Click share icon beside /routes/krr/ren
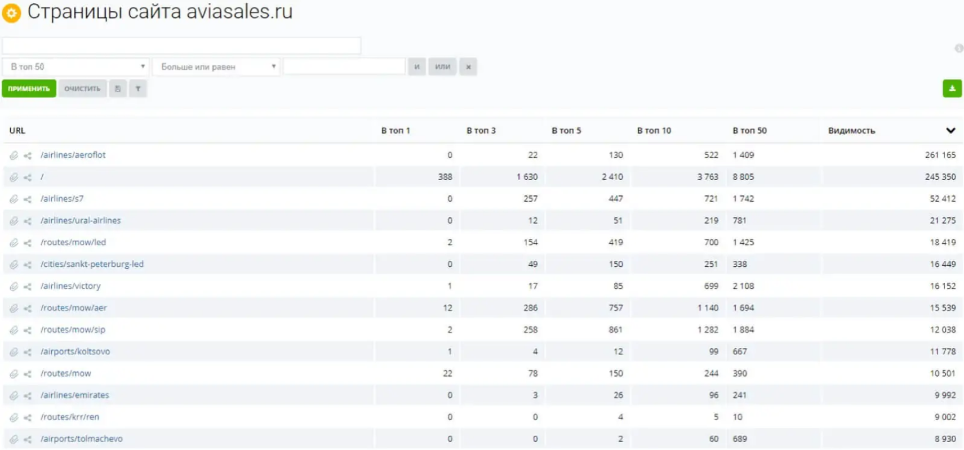 [x=28, y=417]
